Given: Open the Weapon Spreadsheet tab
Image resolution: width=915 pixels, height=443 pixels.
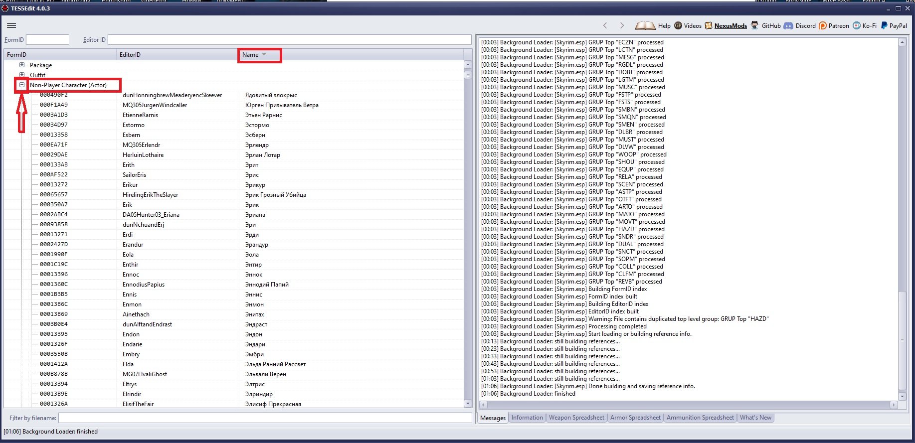Looking at the screenshot, I should click(x=576, y=418).
